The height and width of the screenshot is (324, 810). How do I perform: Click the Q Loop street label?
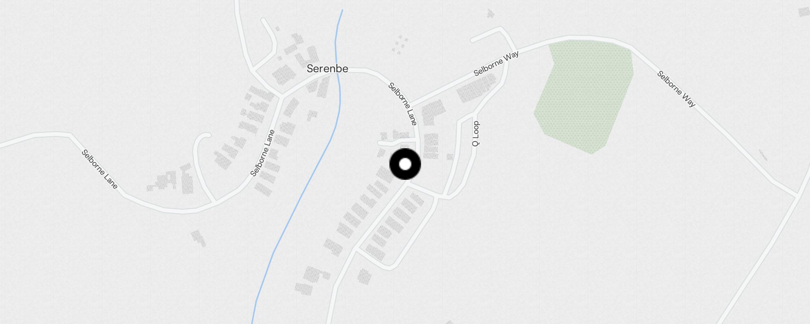[476, 134]
